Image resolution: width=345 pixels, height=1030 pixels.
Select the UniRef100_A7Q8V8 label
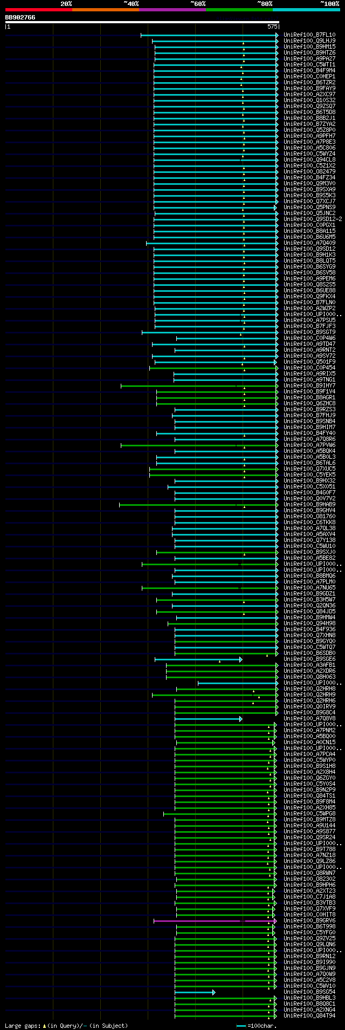click(309, 719)
